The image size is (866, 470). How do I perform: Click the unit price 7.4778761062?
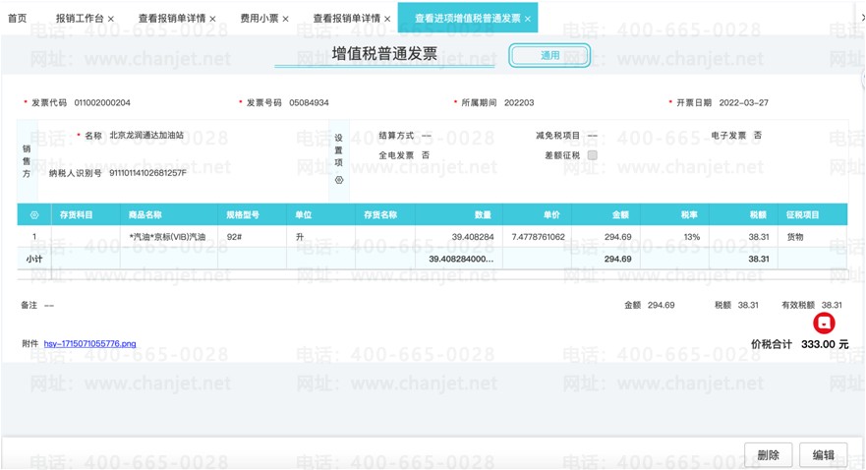(538, 237)
